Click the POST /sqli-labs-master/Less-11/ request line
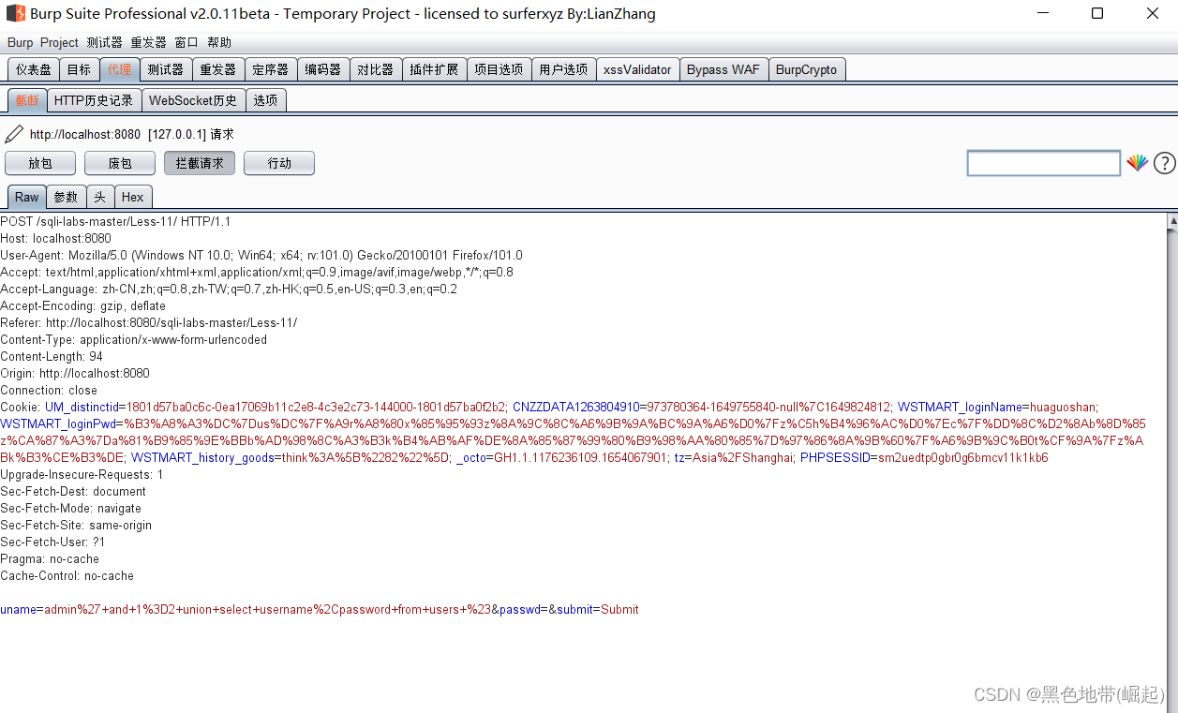Image resolution: width=1178 pixels, height=713 pixels. (x=115, y=222)
